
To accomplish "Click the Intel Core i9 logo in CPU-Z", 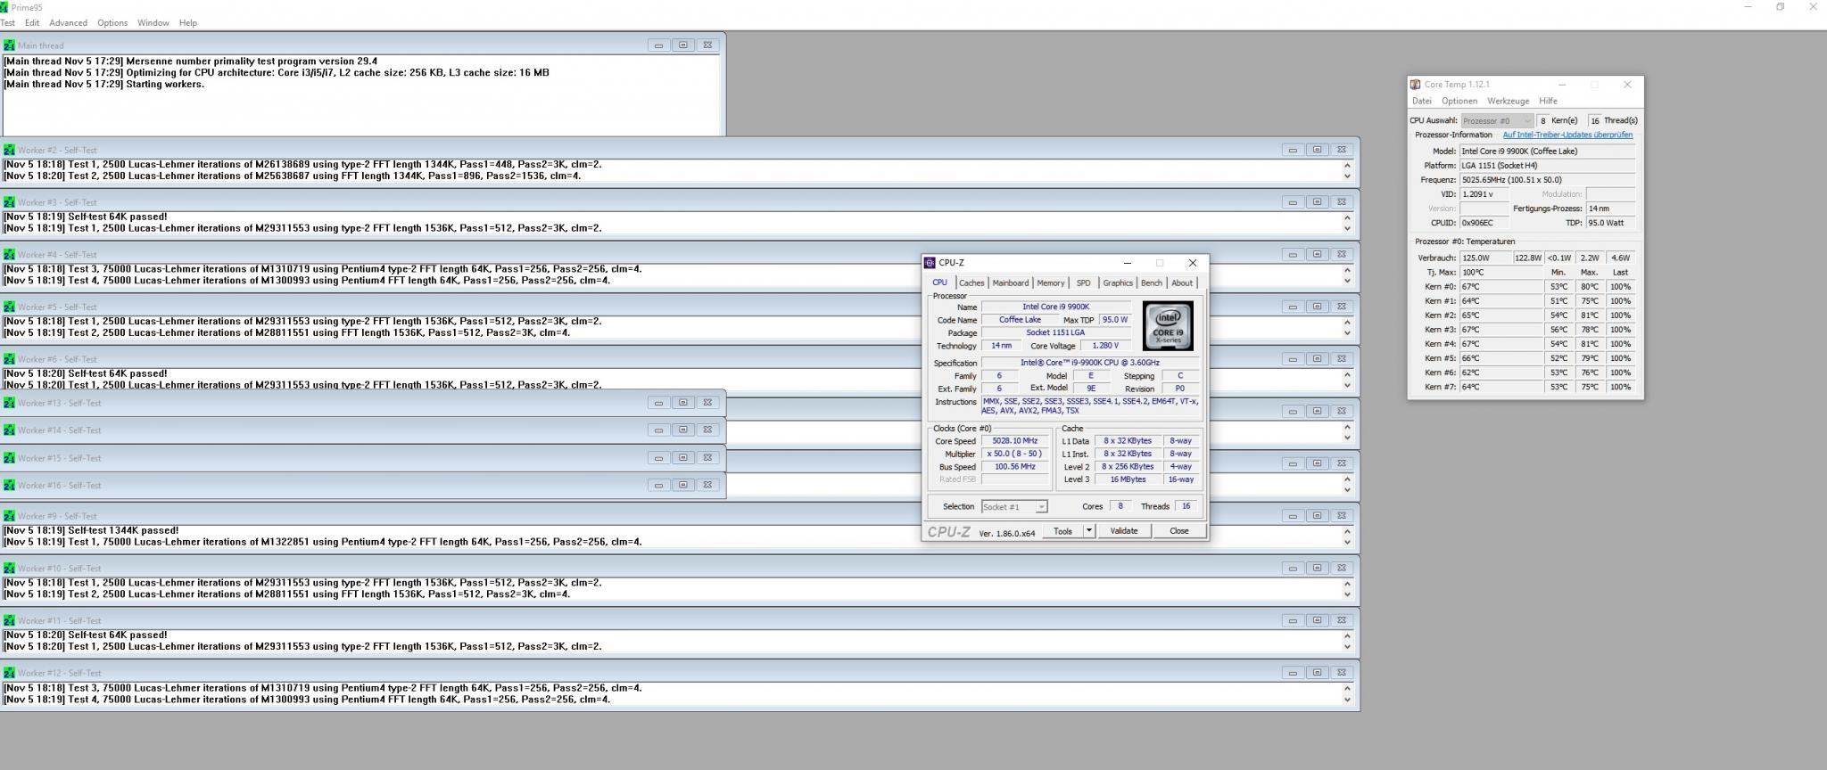I will (1167, 326).
